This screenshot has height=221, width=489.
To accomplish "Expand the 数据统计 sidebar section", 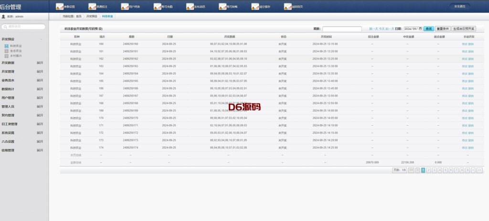I will coord(40,89).
